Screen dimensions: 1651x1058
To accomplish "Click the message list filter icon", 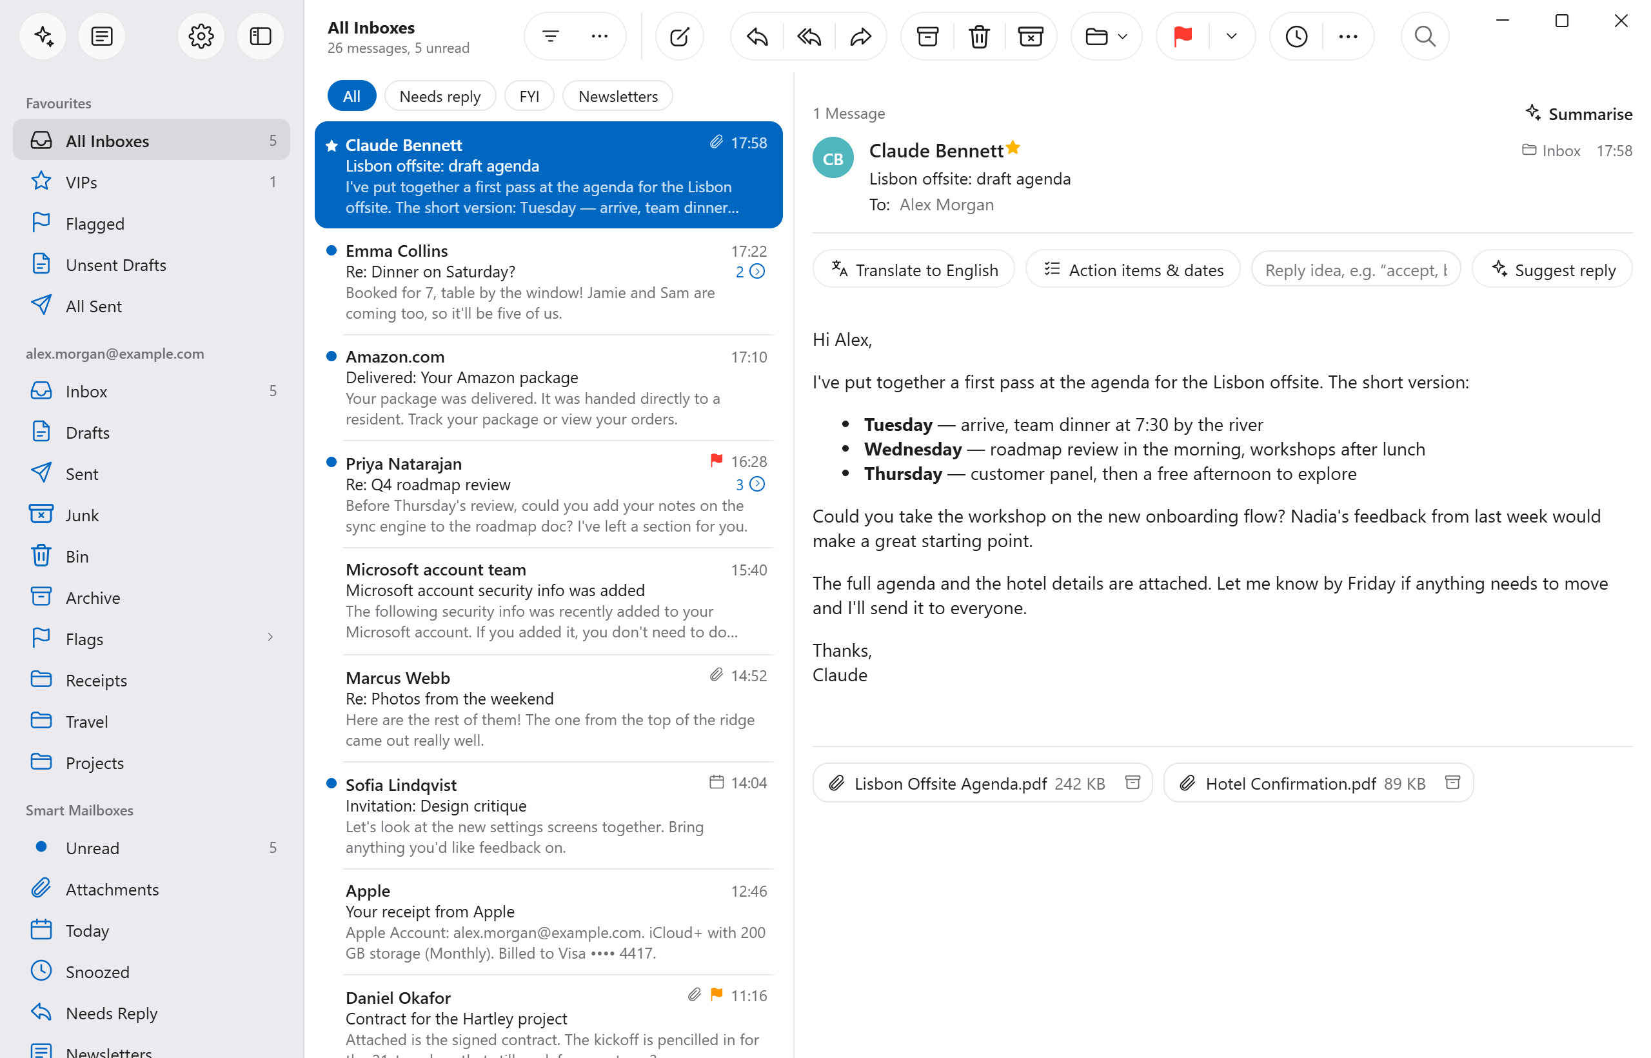I will (550, 36).
